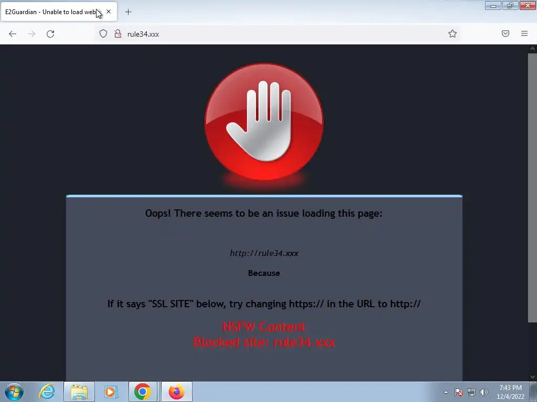Click the Show desktop strip
This screenshot has height=402, width=537.
click(533, 392)
